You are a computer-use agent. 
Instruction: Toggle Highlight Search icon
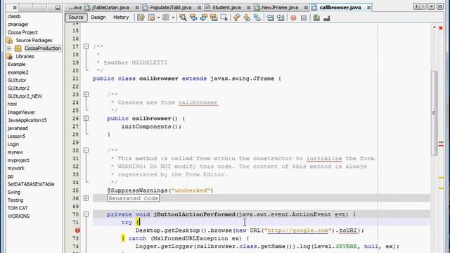point(214,18)
